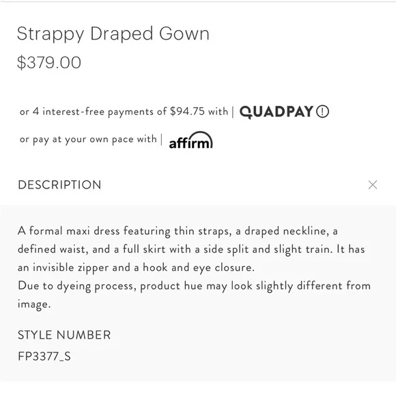Click the 'A formal maxi dress' description line

pos(178,231)
